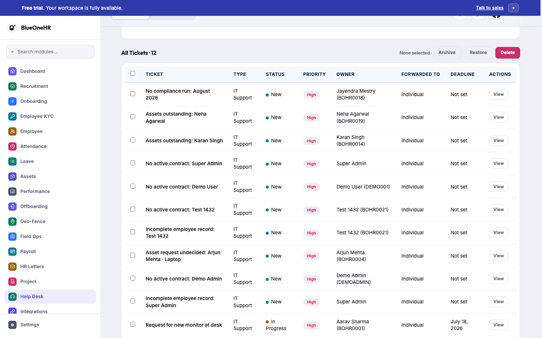Image resolution: width=542 pixels, height=338 pixels.
Task: Open the Dashboard module icon
Action: pyautogui.click(x=12, y=71)
